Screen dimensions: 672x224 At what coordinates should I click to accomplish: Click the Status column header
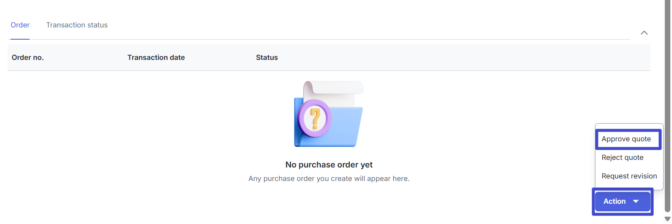266,58
